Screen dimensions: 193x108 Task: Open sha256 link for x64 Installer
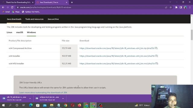[153, 56]
